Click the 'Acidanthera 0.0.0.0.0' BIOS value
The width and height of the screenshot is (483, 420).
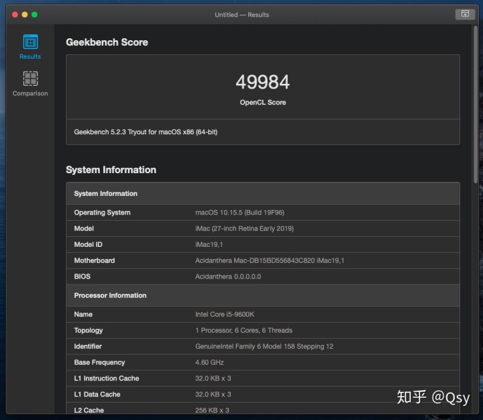[x=228, y=276]
